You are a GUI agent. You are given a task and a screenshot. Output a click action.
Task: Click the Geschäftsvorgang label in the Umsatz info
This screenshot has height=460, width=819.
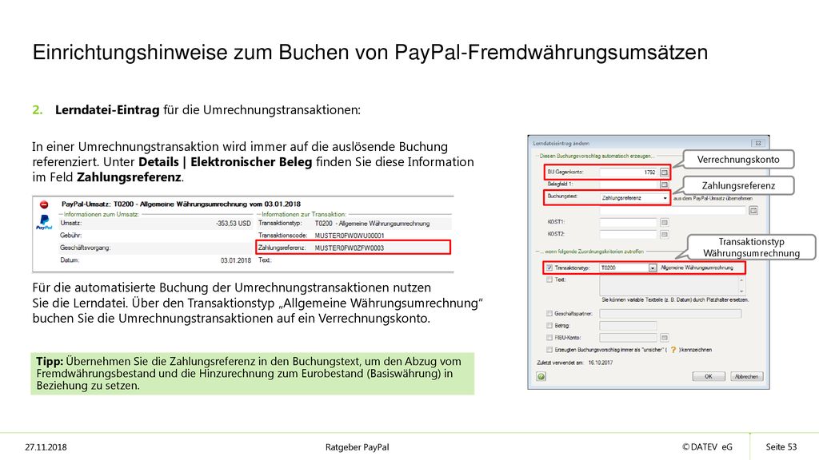click(85, 248)
